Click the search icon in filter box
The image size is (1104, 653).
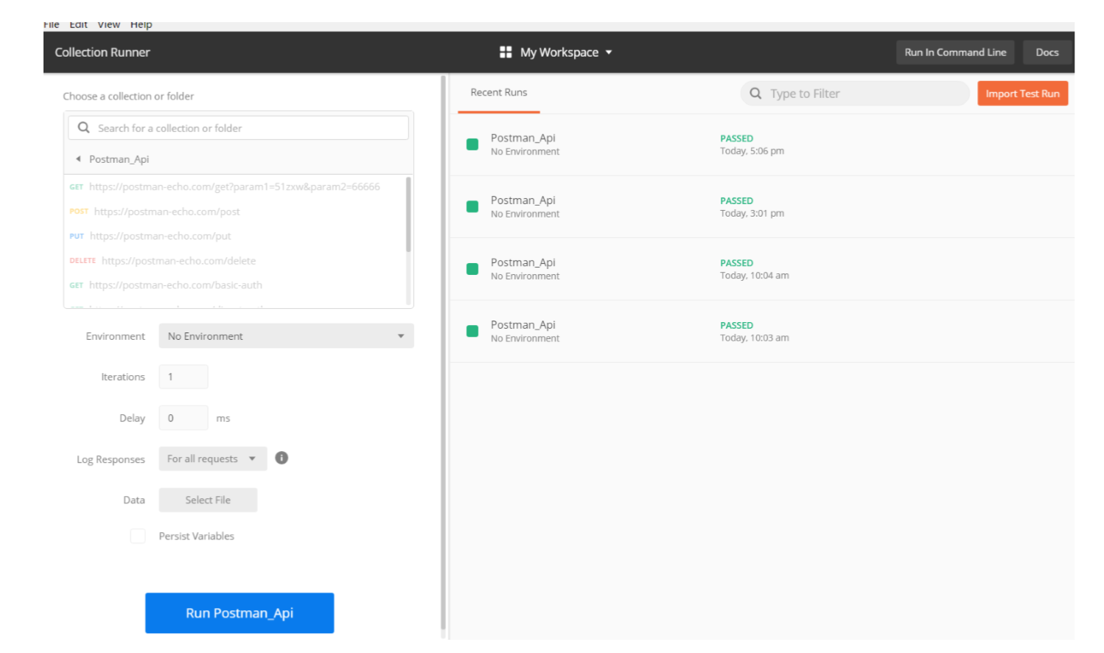pos(755,94)
